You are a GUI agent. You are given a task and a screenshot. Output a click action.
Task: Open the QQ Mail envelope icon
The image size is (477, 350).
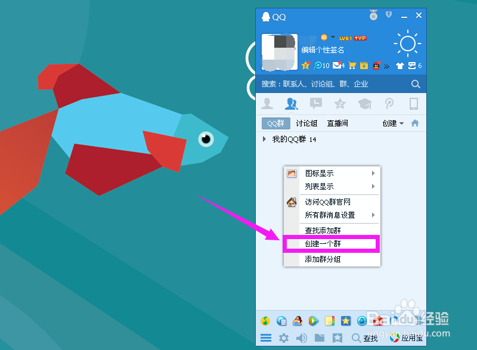(339, 65)
